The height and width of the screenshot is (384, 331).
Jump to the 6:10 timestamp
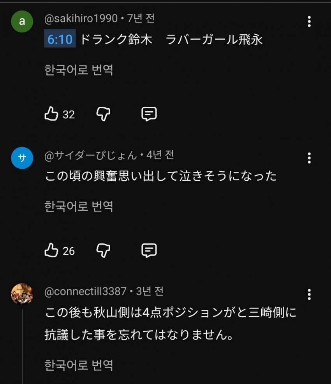(60, 39)
